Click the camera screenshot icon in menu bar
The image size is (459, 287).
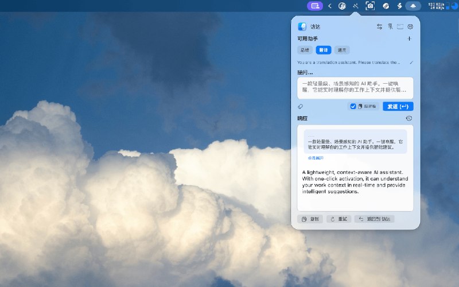(370, 6)
